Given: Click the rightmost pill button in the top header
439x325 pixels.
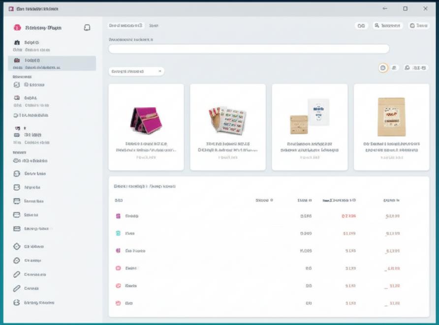Looking at the screenshot, I should tap(418, 26).
